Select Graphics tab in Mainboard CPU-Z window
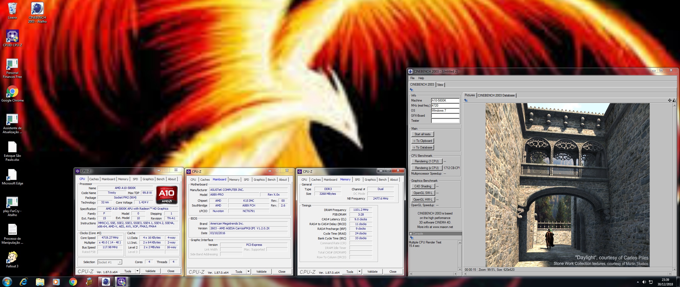Viewport: 680px width, 287px height. coord(259,180)
